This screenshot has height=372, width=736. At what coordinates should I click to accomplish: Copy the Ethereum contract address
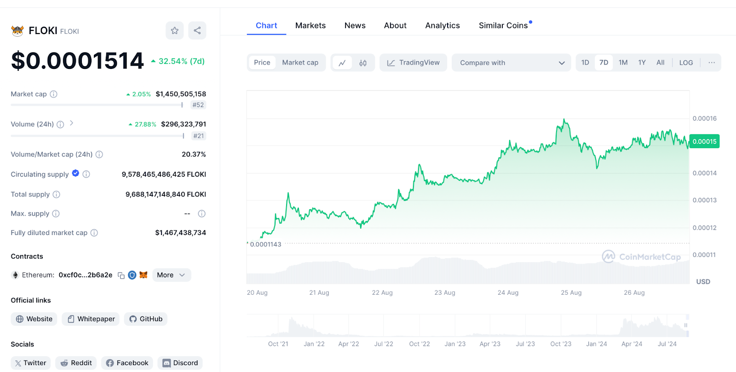[x=121, y=275]
